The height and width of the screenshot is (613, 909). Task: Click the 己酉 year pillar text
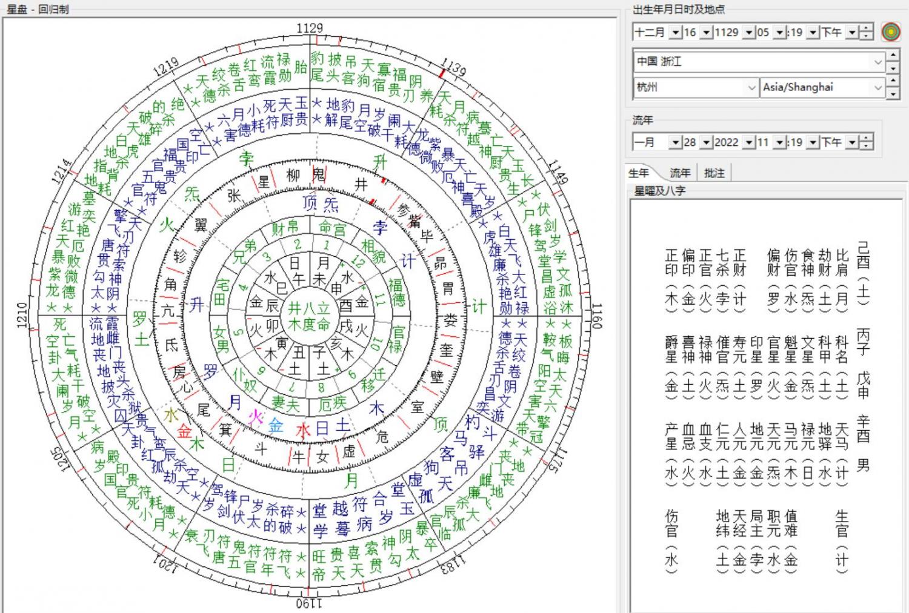(863, 255)
